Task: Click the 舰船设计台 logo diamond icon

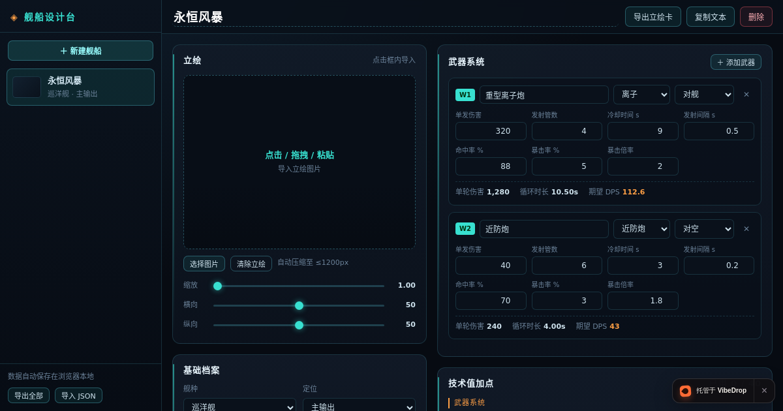Action: [14, 17]
